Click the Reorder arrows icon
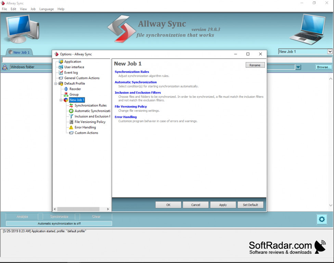 coord(66,89)
